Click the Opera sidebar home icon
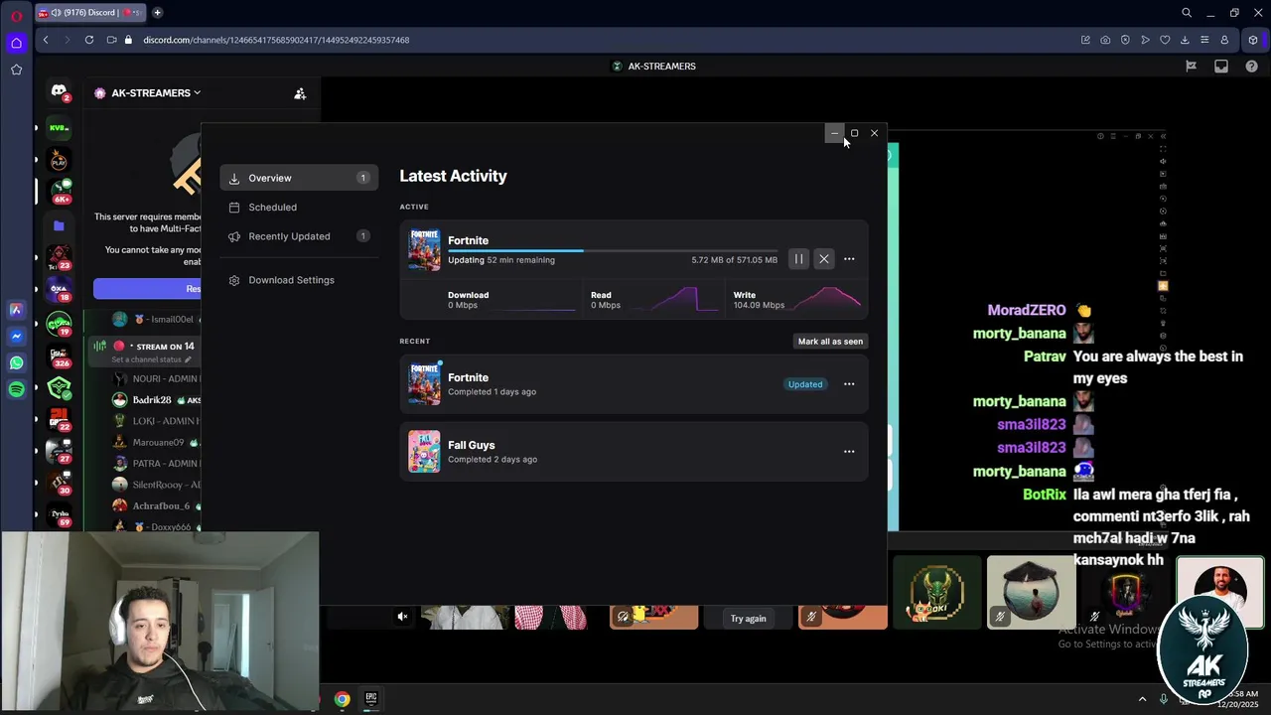Image resolution: width=1271 pixels, height=715 pixels. pos(16,43)
